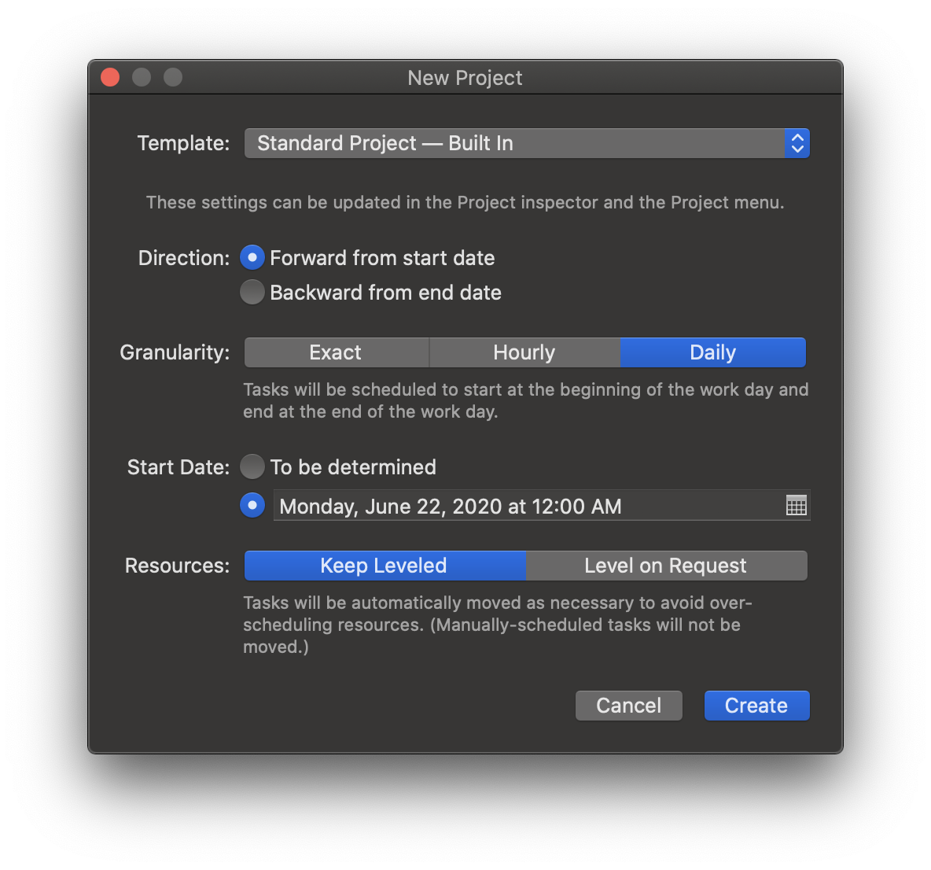Choose To be determined start date
Screen dimensions: 931x870
(252, 467)
